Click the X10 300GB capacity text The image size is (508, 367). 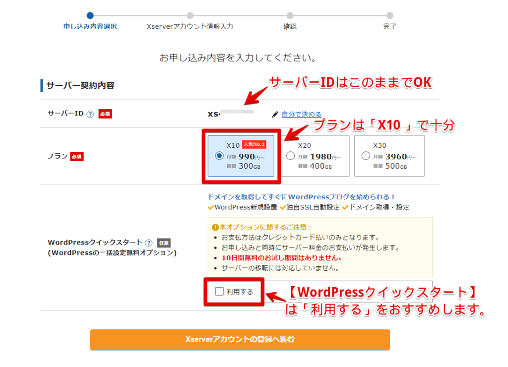[x=244, y=166]
